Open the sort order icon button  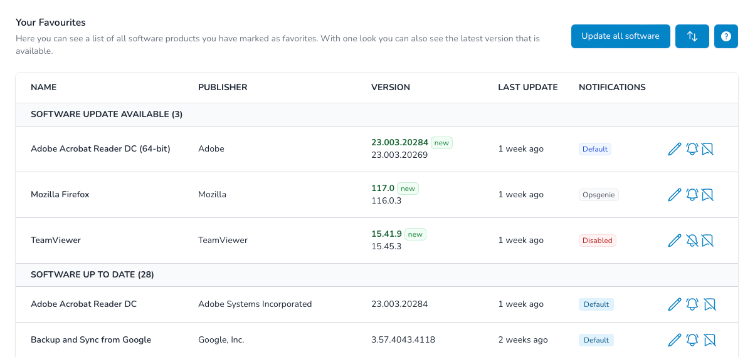pyautogui.click(x=692, y=36)
